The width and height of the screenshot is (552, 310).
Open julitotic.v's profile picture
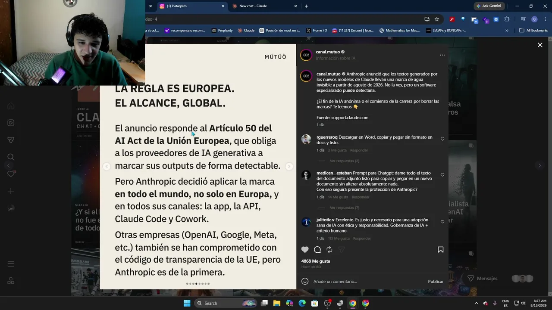tap(306, 222)
